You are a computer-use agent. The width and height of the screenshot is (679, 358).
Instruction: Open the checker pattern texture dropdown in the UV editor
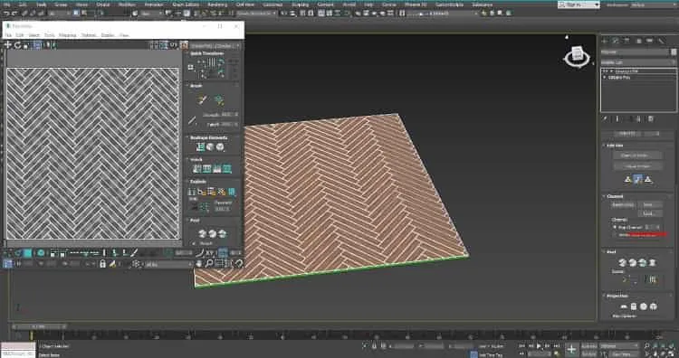pos(215,46)
